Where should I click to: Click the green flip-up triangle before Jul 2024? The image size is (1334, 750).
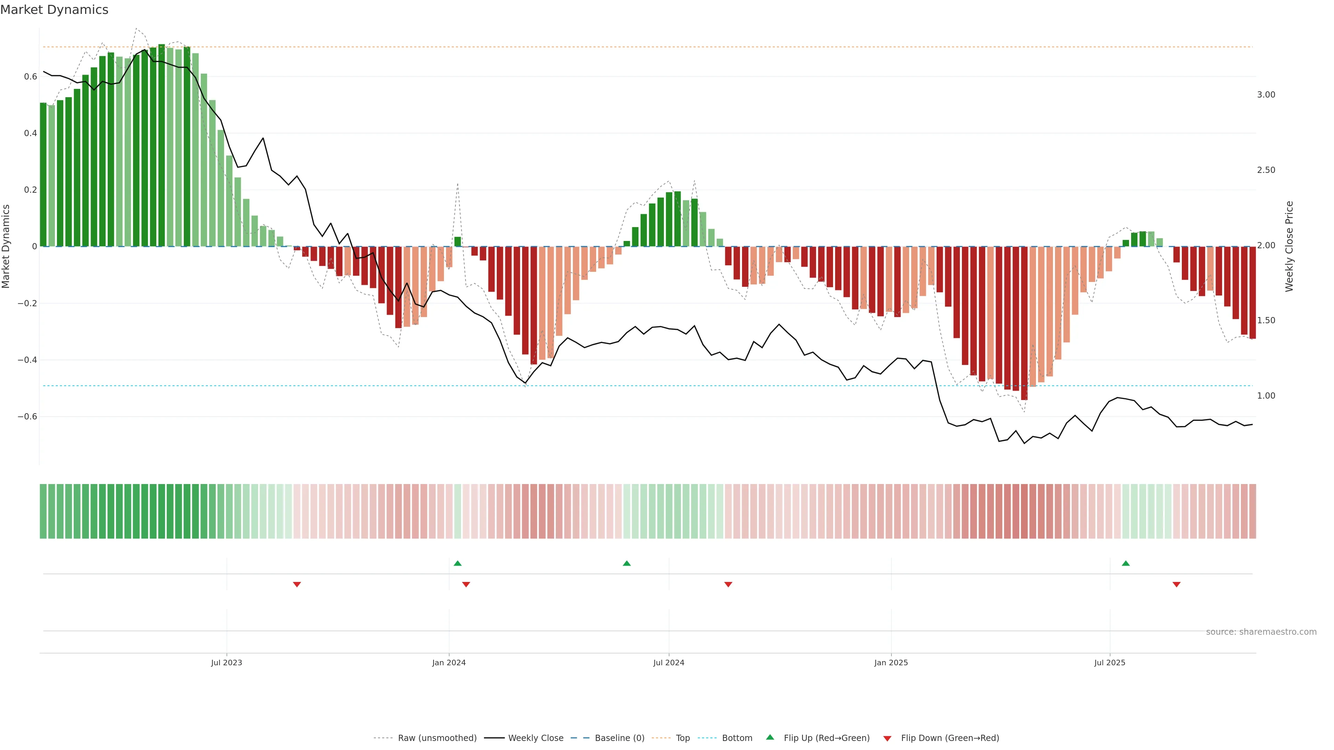click(x=627, y=563)
